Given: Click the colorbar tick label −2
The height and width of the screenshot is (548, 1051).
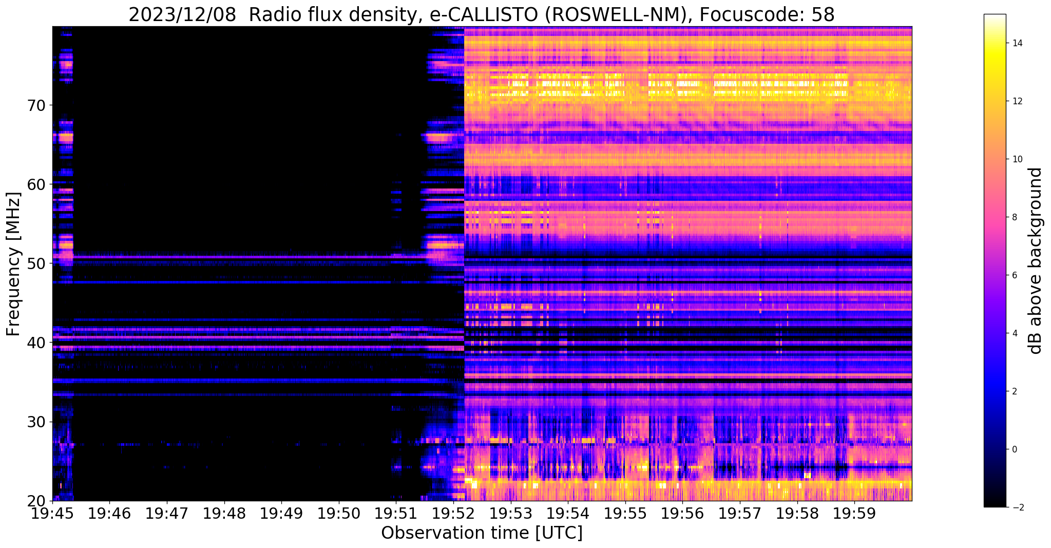Looking at the screenshot, I should point(1017,507).
